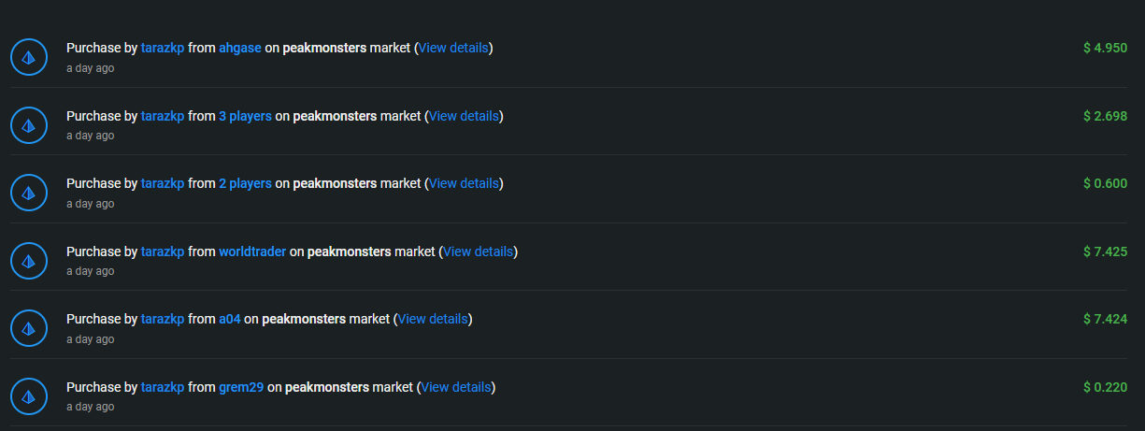Click the circular icon beside ahgase purchase
Screen dimensions: 1145x431
click(29, 57)
